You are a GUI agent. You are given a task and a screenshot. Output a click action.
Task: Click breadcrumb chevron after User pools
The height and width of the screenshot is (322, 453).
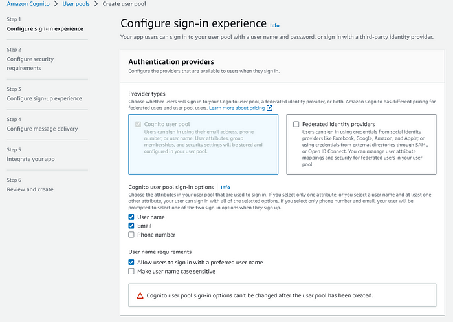coord(94,4)
